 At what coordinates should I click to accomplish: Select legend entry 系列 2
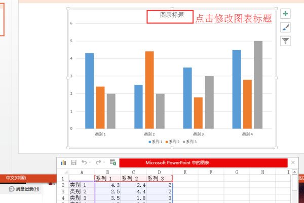(172, 142)
